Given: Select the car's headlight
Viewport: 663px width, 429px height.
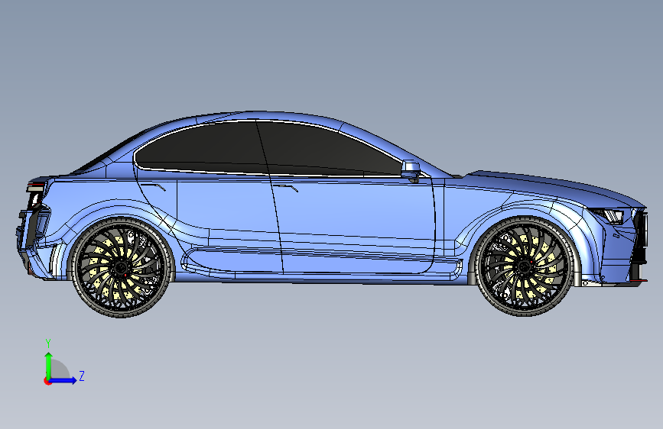Looking at the screenshot, I should 607,215.
